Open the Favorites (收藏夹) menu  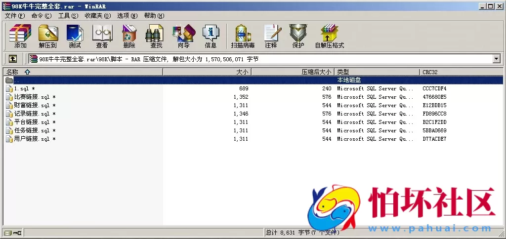[x=97, y=16]
